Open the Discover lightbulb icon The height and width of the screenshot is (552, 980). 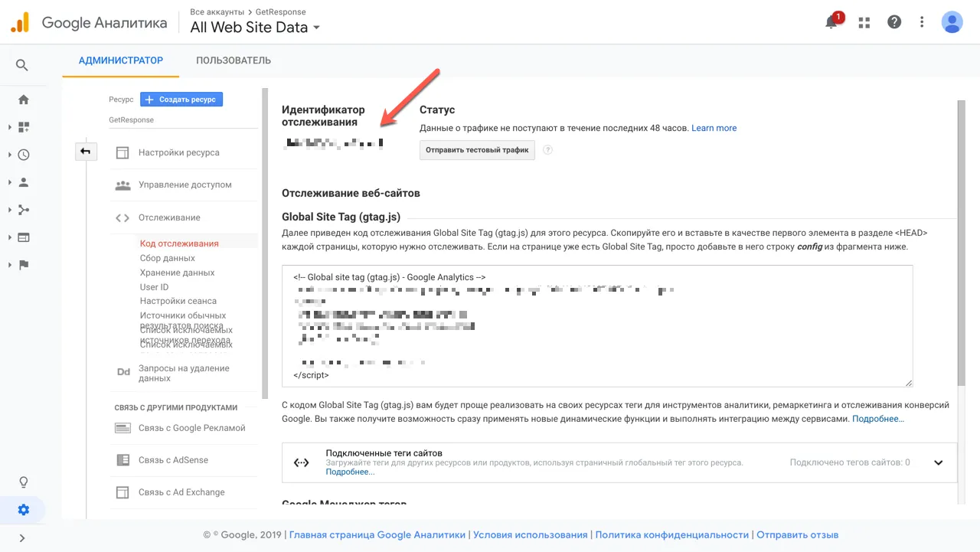pos(24,482)
